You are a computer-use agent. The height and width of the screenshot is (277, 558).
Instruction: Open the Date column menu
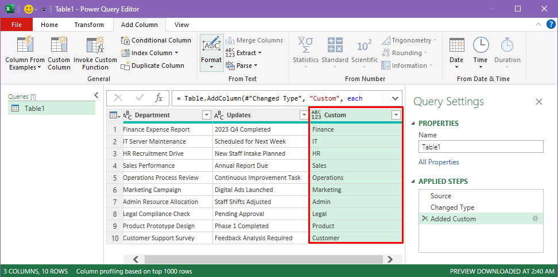click(x=456, y=53)
